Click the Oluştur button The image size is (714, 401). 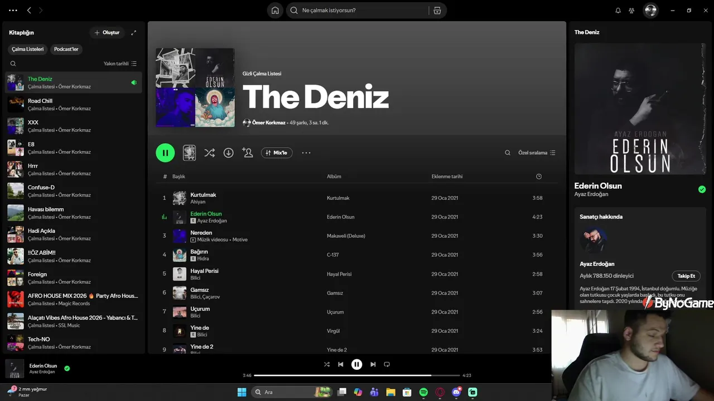coord(107,32)
